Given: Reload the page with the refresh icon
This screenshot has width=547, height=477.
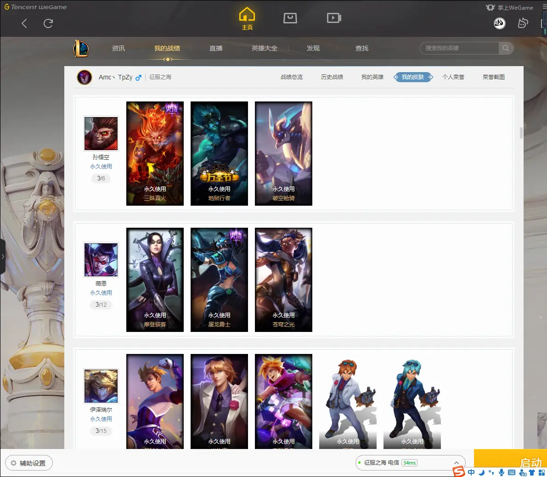Looking at the screenshot, I should click(x=48, y=23).
